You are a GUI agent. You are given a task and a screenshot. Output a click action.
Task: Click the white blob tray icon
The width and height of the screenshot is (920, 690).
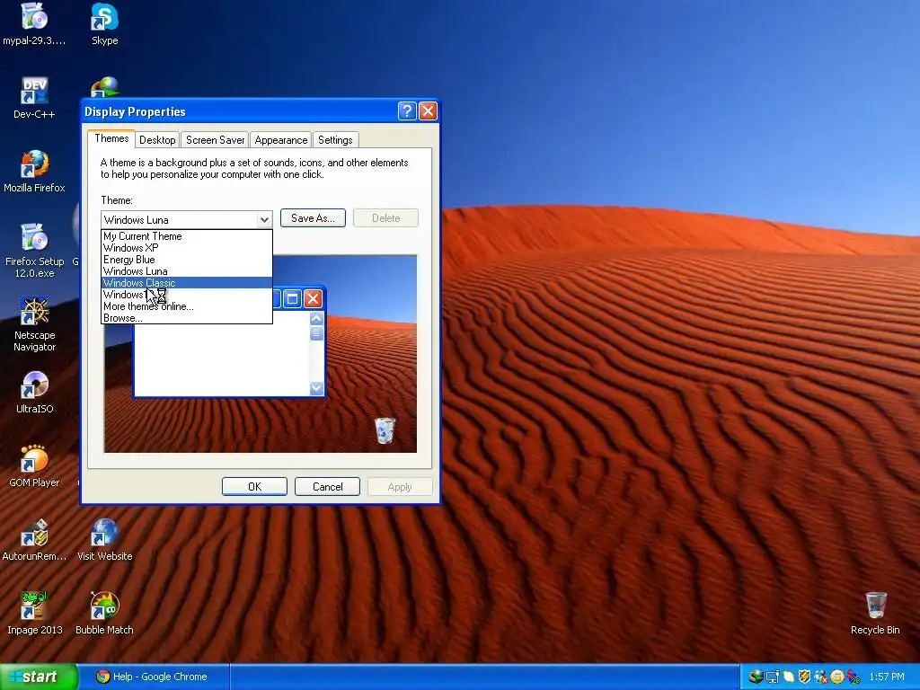pos(789,677)
